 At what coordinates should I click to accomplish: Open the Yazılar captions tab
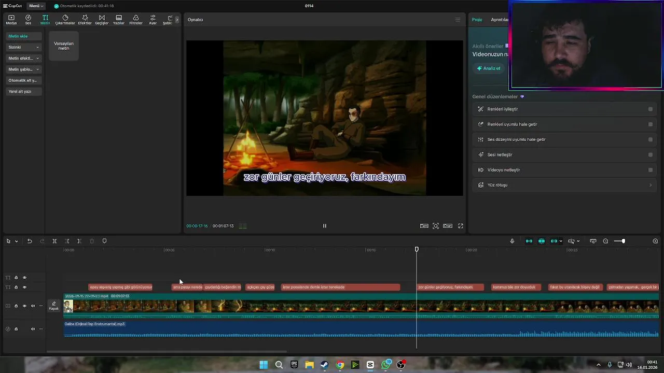pos(119,20)
